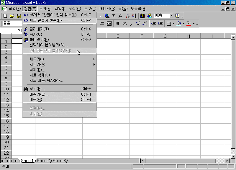Click the Web toolbar globe icon
236x170 pixels.
(x=107, y=16)
